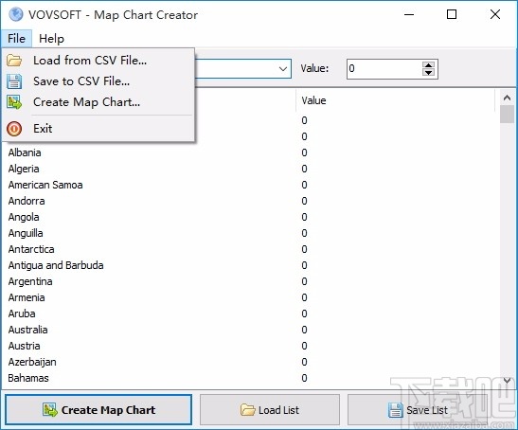Click the Value column header
Screen dimensions: 518x430
(395, 100)
